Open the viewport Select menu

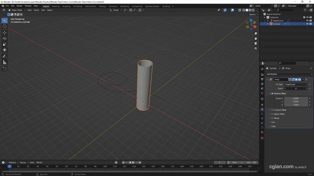[36, 10]
